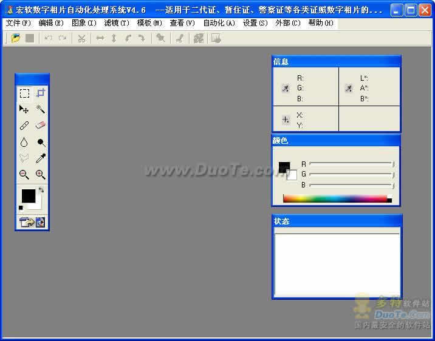Open the 编辑(E) menu
This screenshot has width=435, height=341.
[x=51, y=23]
